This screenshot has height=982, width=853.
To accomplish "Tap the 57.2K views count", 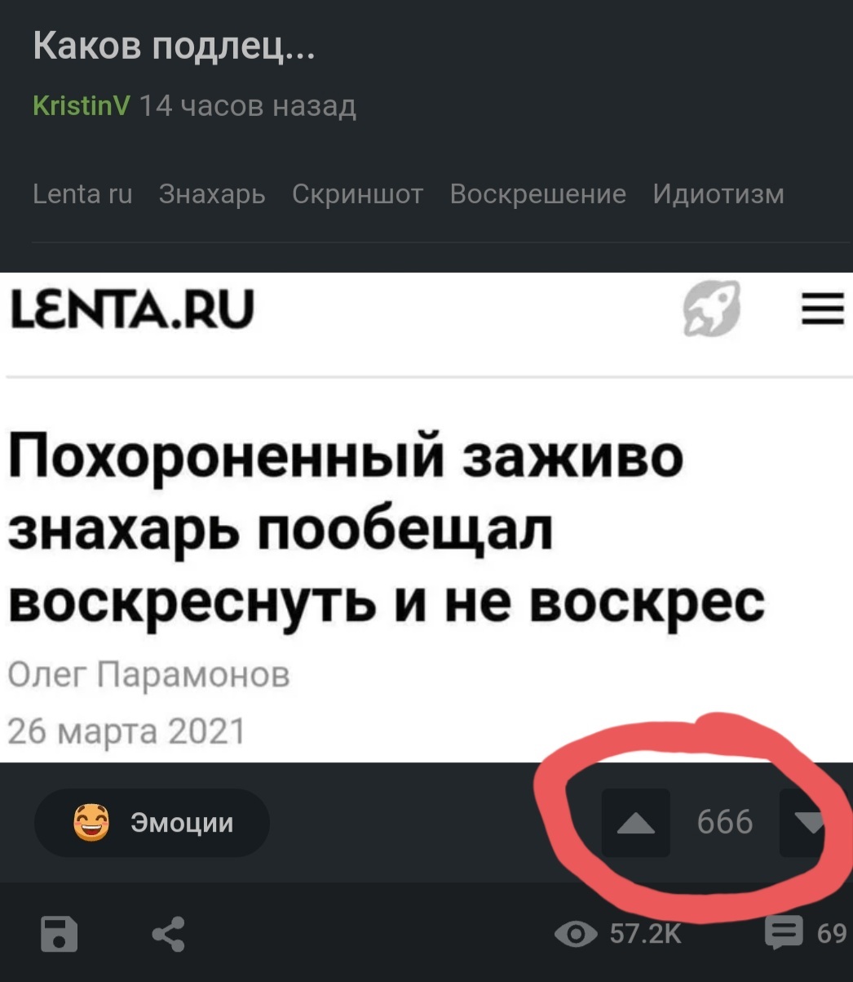I will (646, 934).
